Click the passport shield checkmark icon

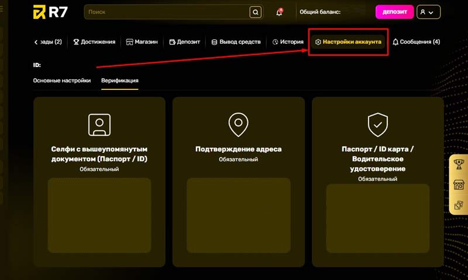click(377, 124)
